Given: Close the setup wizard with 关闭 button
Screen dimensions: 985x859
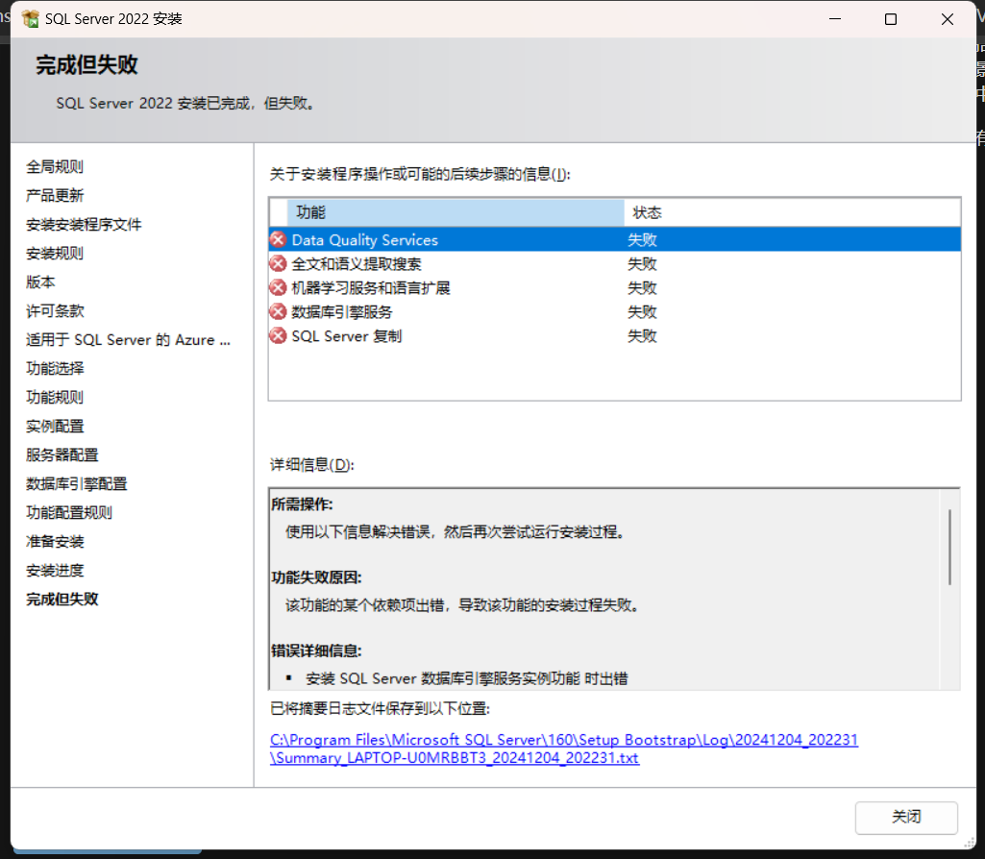Looking at the screenshot, I should (x=906, y=817).
